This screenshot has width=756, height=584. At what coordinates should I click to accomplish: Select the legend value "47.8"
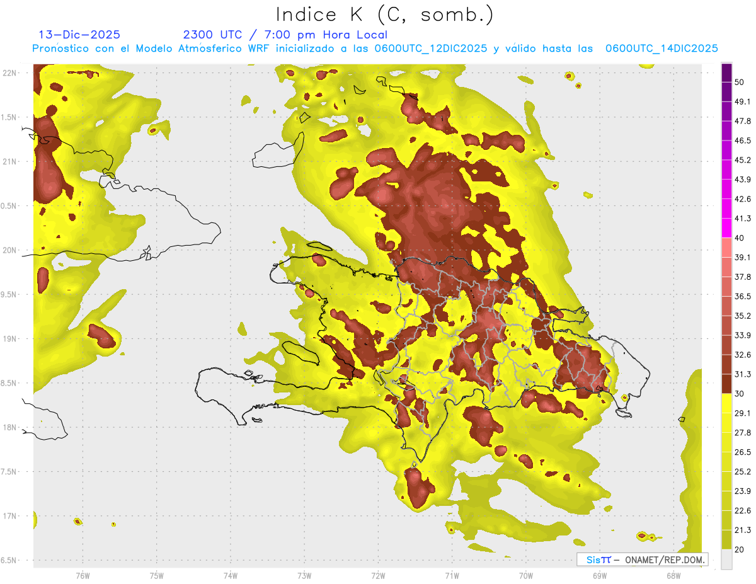[743, 121]
